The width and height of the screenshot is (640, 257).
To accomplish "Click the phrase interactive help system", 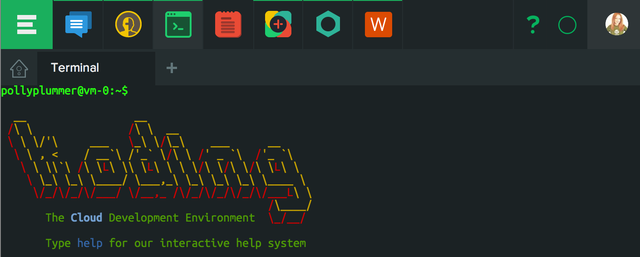I will [233, 243].
